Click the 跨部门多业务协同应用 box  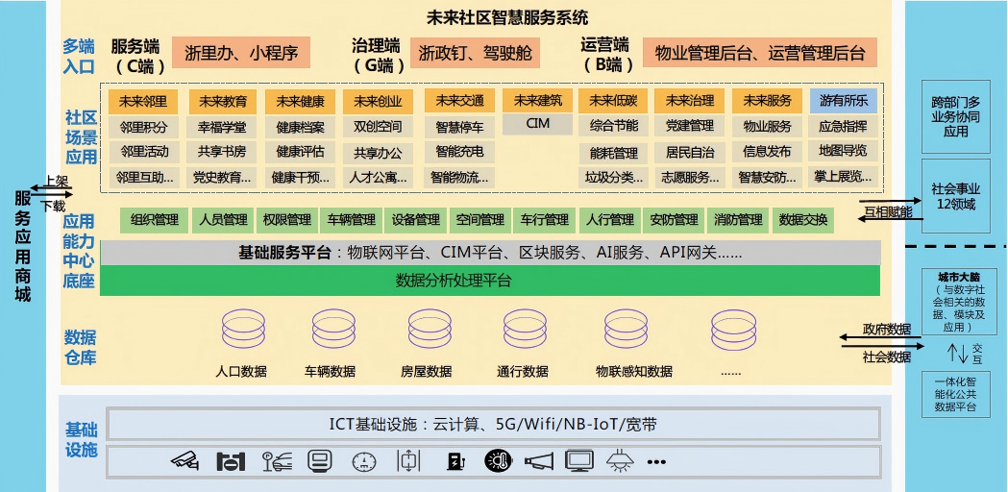955,117
